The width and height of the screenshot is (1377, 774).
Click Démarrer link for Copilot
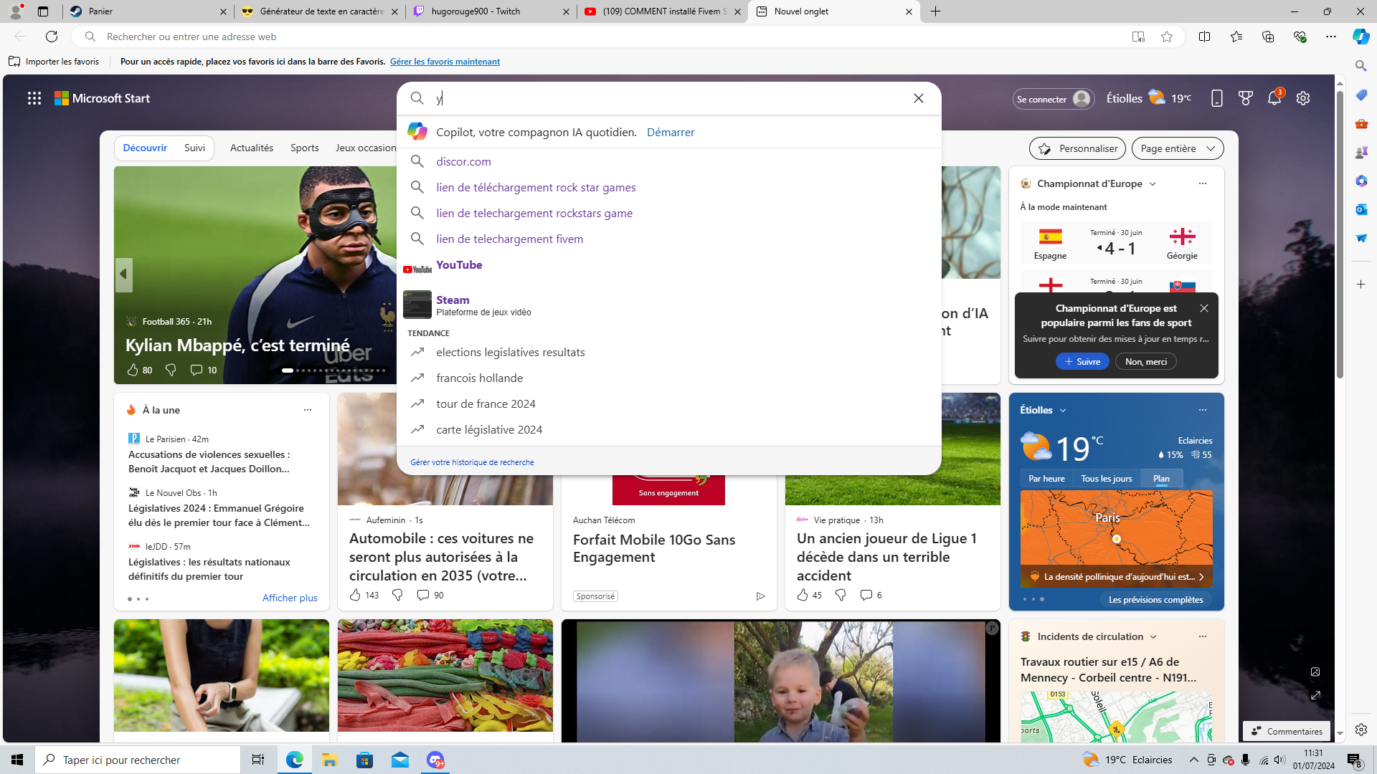pos(671,133)
